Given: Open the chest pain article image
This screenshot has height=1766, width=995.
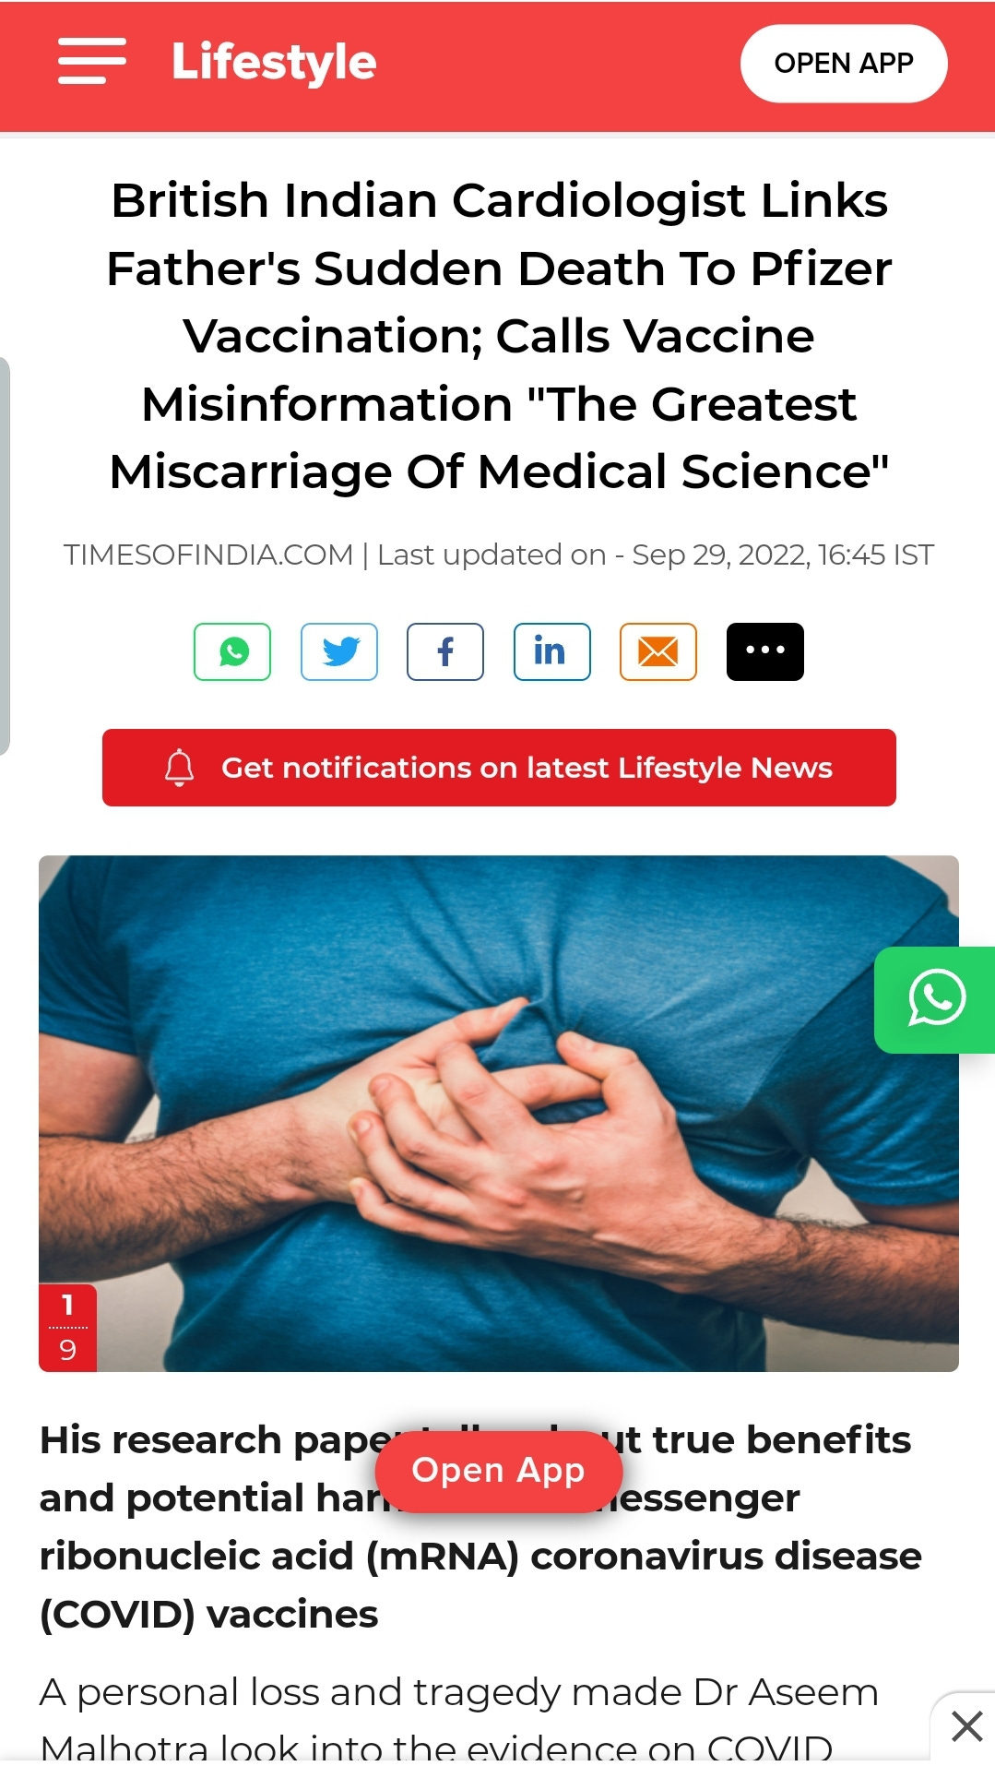Looking at the screenshot, I should 499,1114.
